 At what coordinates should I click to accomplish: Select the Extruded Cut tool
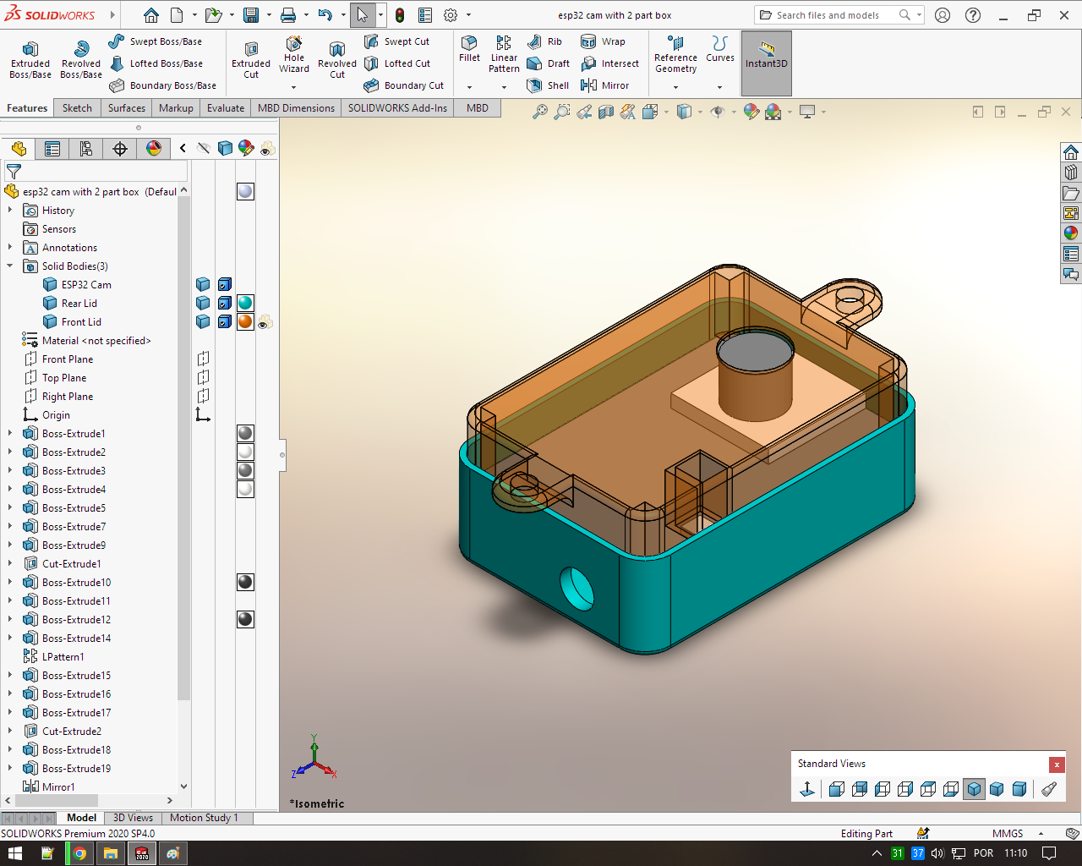click(251, 59)
